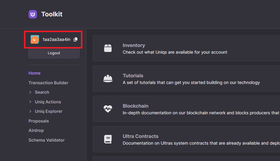
Task: Click the Ultra Contracts book icon
Action: pos(108,139)
